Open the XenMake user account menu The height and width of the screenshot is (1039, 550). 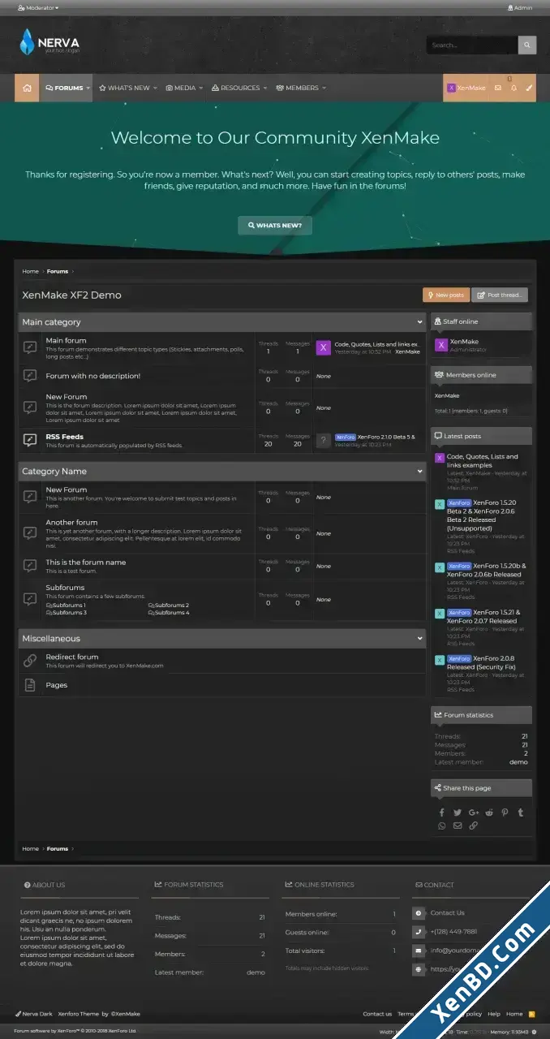[466, 88]
